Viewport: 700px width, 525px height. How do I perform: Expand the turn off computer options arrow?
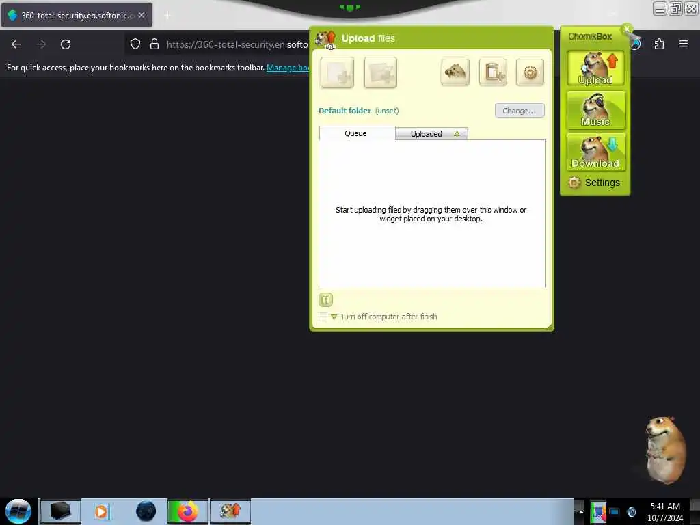[334, 317]
